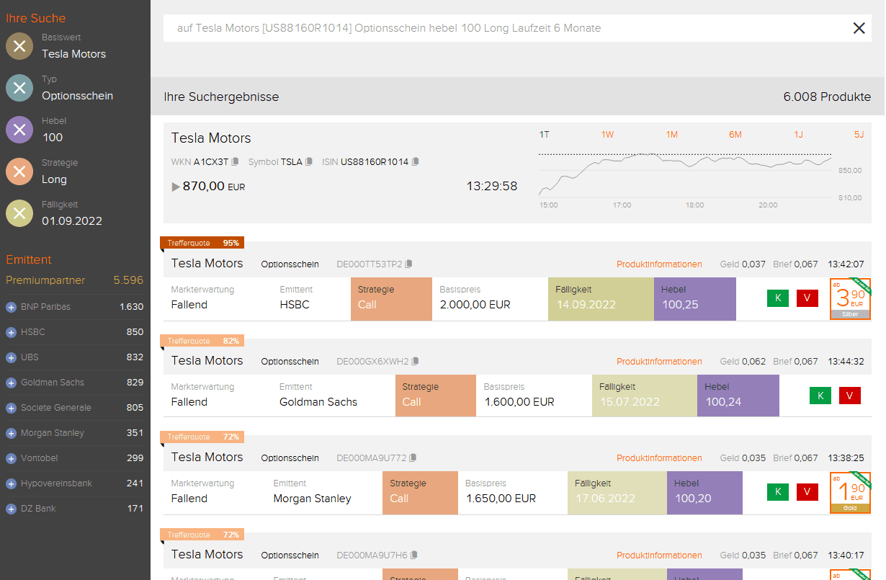Image resolution: width=886 pixels, height=580 pixels.
Task: Remove the Optionsschein Typ filter
Action: 19,88
